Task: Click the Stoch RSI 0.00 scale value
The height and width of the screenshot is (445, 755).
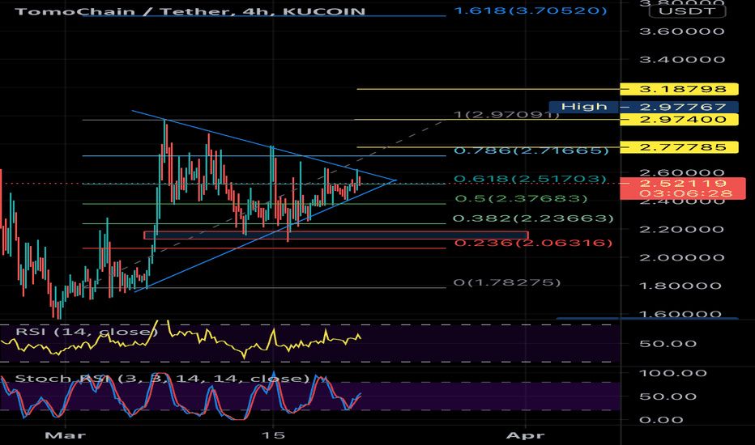Action: (x=661, y=420)
